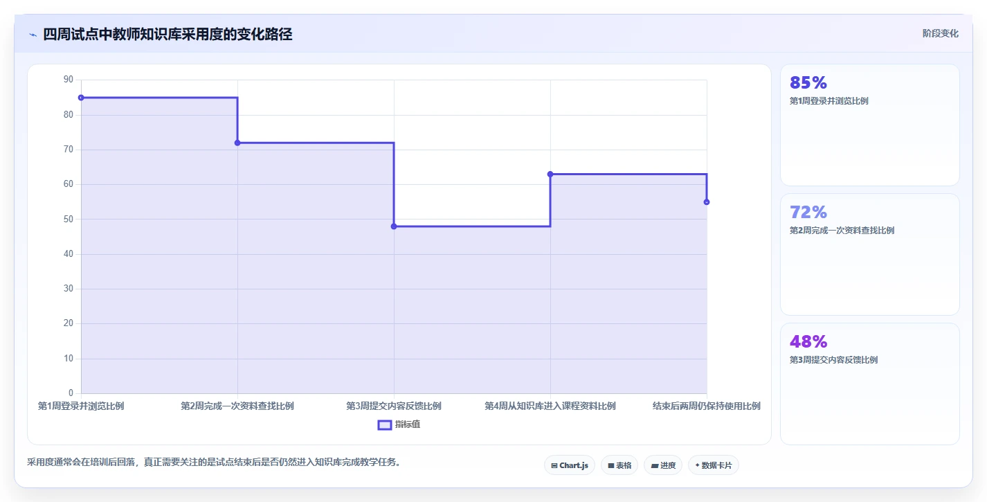Click axis label 第2周完成一次资料查找比例 under chart
This screenshot has height=502, width=987.
(x=237, y=406)
